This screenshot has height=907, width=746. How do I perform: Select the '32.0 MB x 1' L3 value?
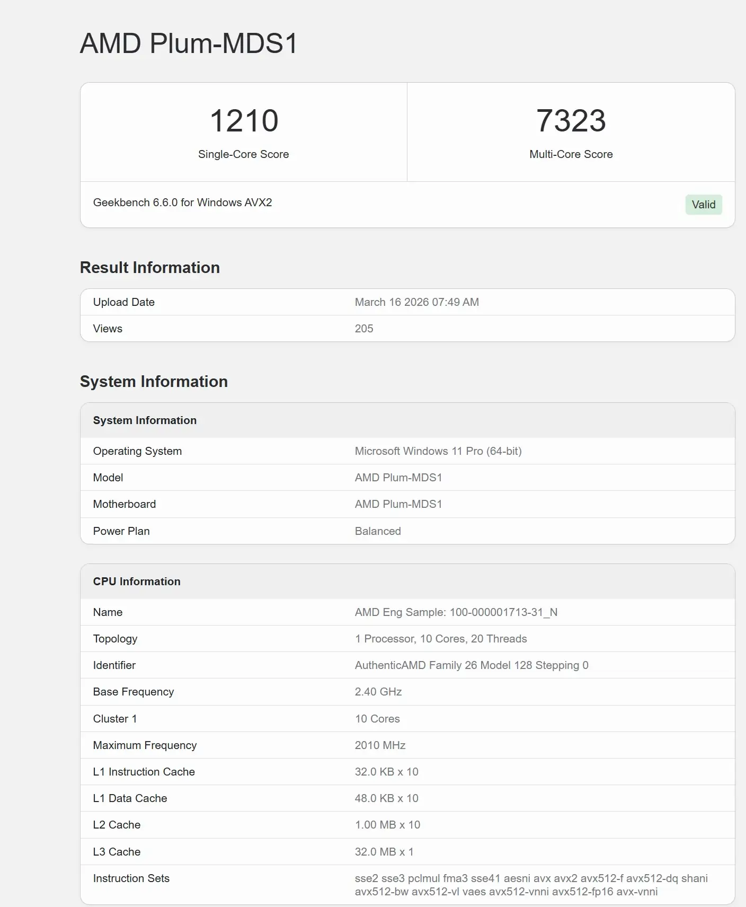[x=384, y=852]
